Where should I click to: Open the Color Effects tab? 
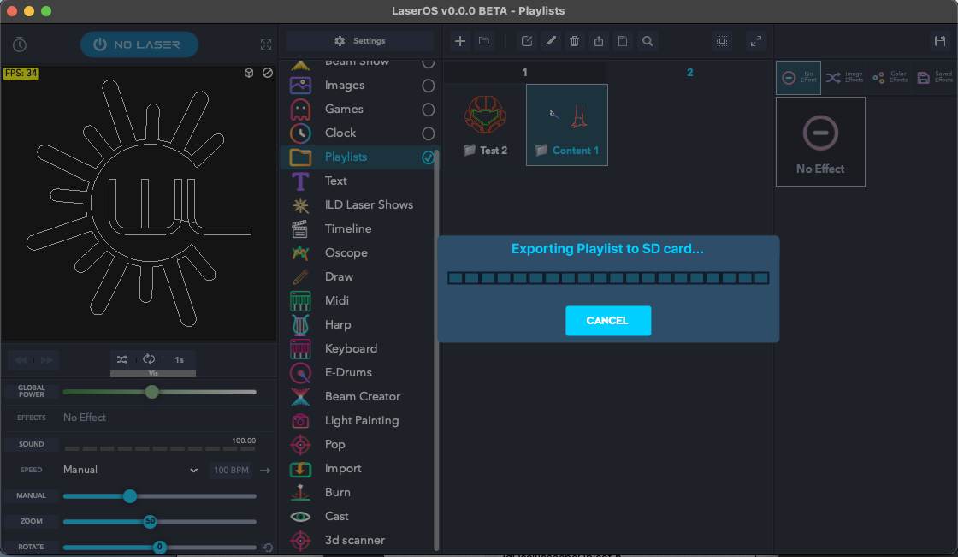(x=890, y=78)
